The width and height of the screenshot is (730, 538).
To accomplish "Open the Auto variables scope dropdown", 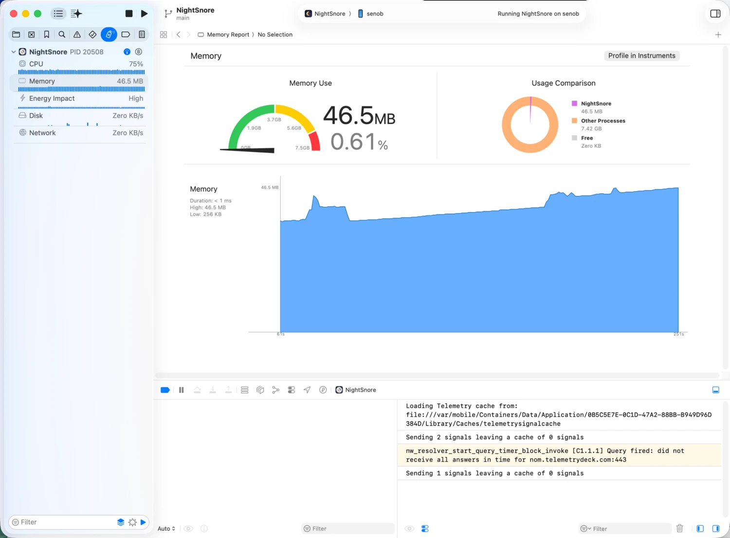I will 166,528.
